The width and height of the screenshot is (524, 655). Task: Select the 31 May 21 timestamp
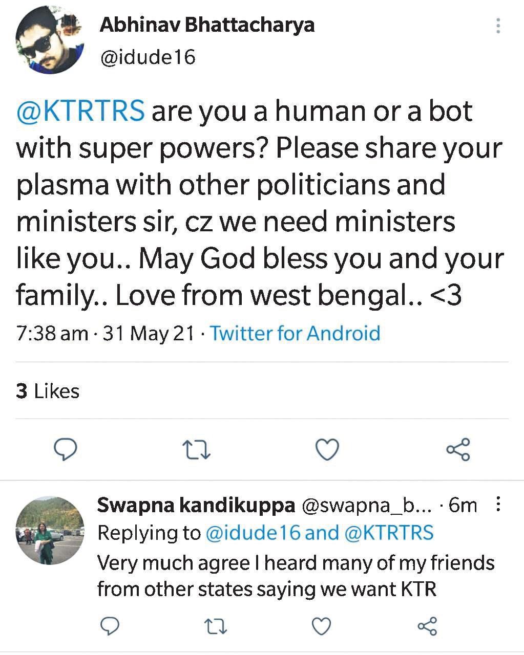[x=148, y=333]
